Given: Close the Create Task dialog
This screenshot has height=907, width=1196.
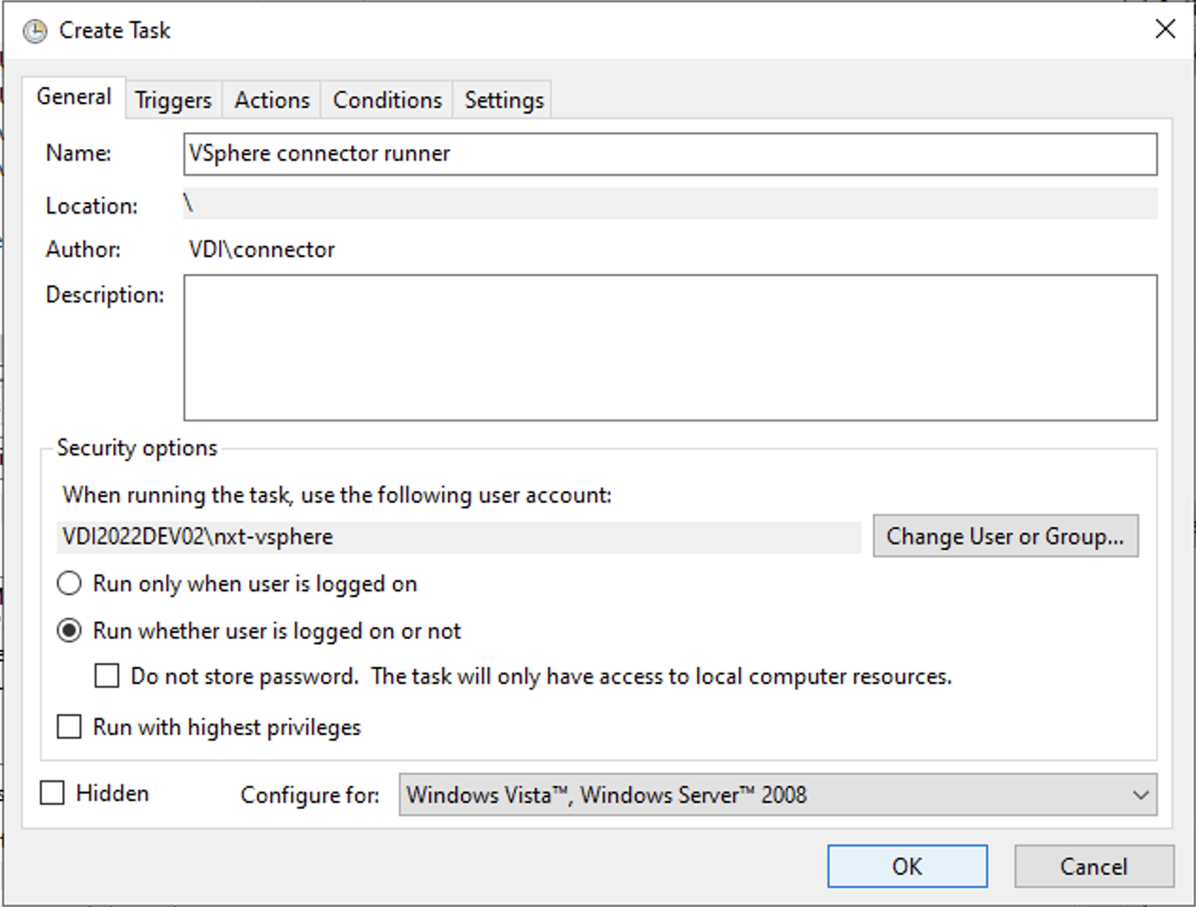Looking at the screenshot, I should (1165, 29).
